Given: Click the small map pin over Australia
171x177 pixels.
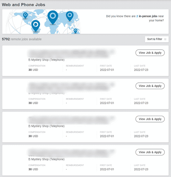Looking at the screenshot, I should [x=75, y=31].
